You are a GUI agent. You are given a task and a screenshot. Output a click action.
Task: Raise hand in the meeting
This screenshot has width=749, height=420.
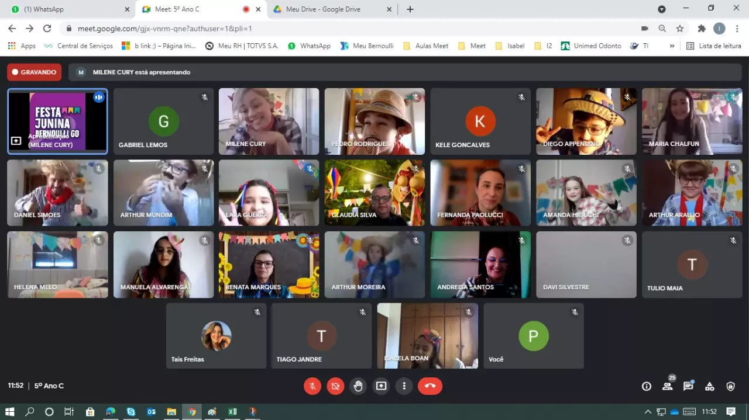click(358, 386)
